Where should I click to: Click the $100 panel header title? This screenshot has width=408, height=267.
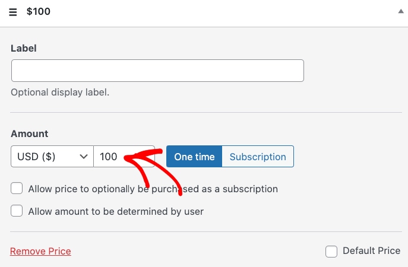point(39,12)
